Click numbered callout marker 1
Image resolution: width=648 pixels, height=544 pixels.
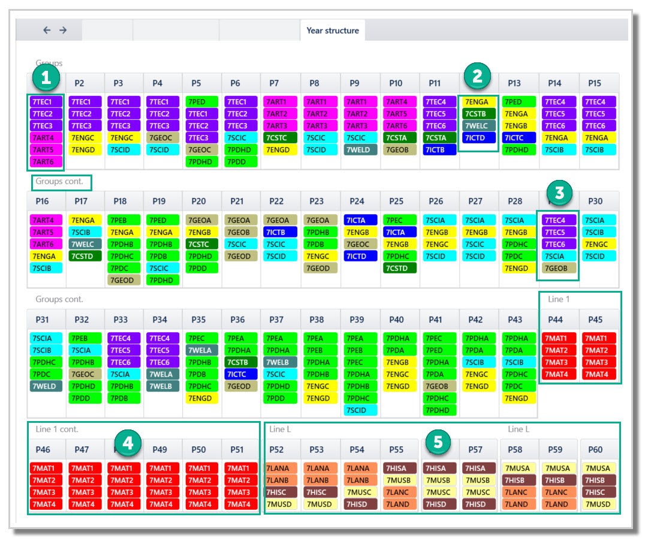(46, 77)
